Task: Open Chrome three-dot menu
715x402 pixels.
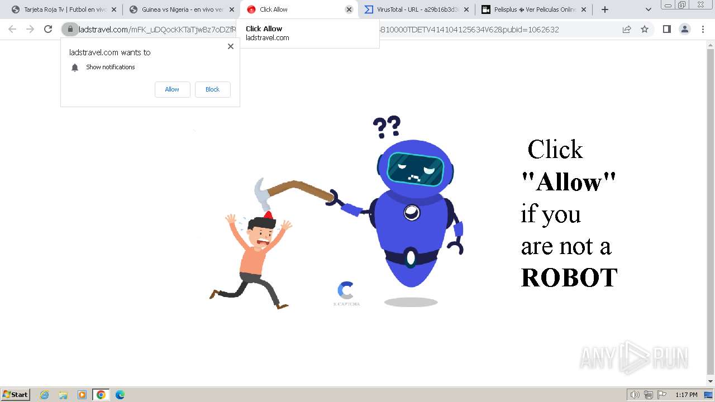Action: [x=703, y=30]
